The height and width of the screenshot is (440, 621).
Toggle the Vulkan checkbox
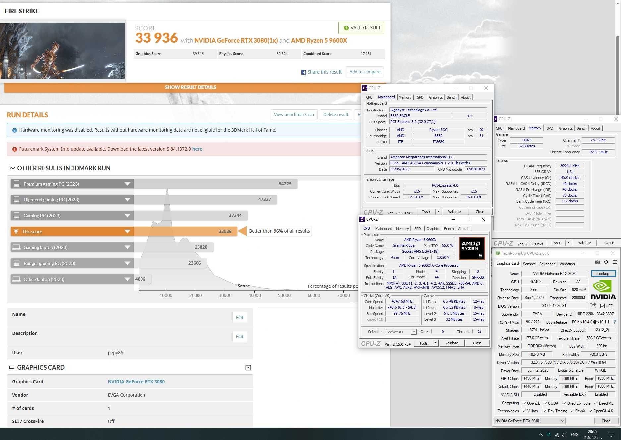point(524,411)
